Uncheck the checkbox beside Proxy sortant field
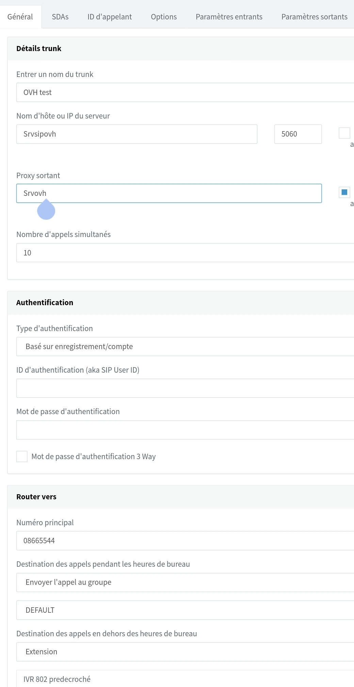The height and width of the screenshot is (687, 354). pos(344,192)
